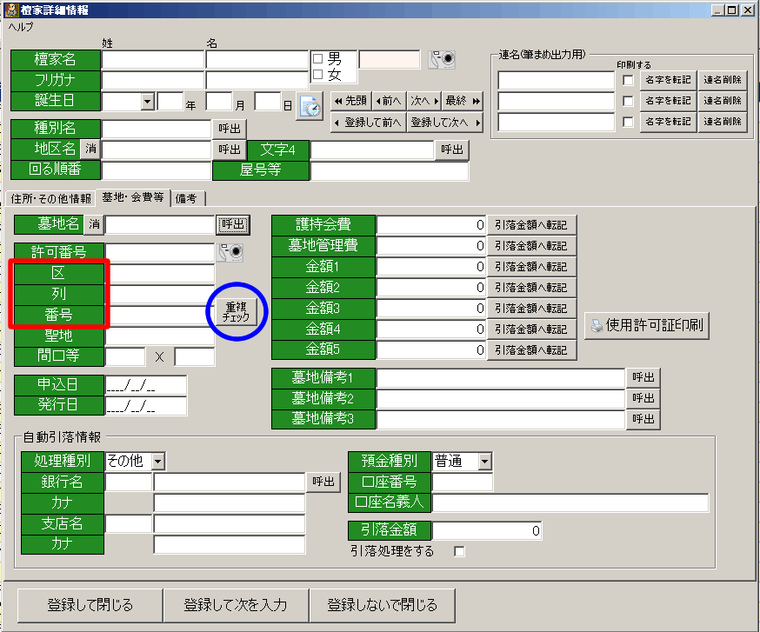Open the 預金種別 dropdown
Screen dimensions: 760x632
(484, 462)
